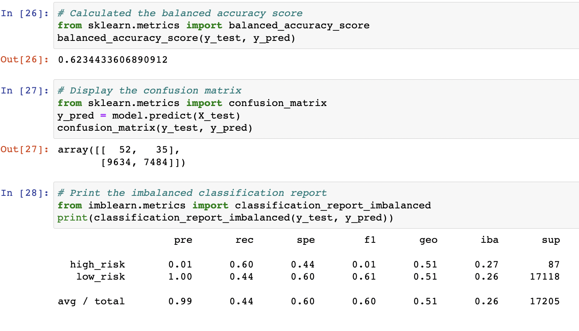Click the 'rec' column header
The height and width of the screenshot is (331, 579).
244,240
